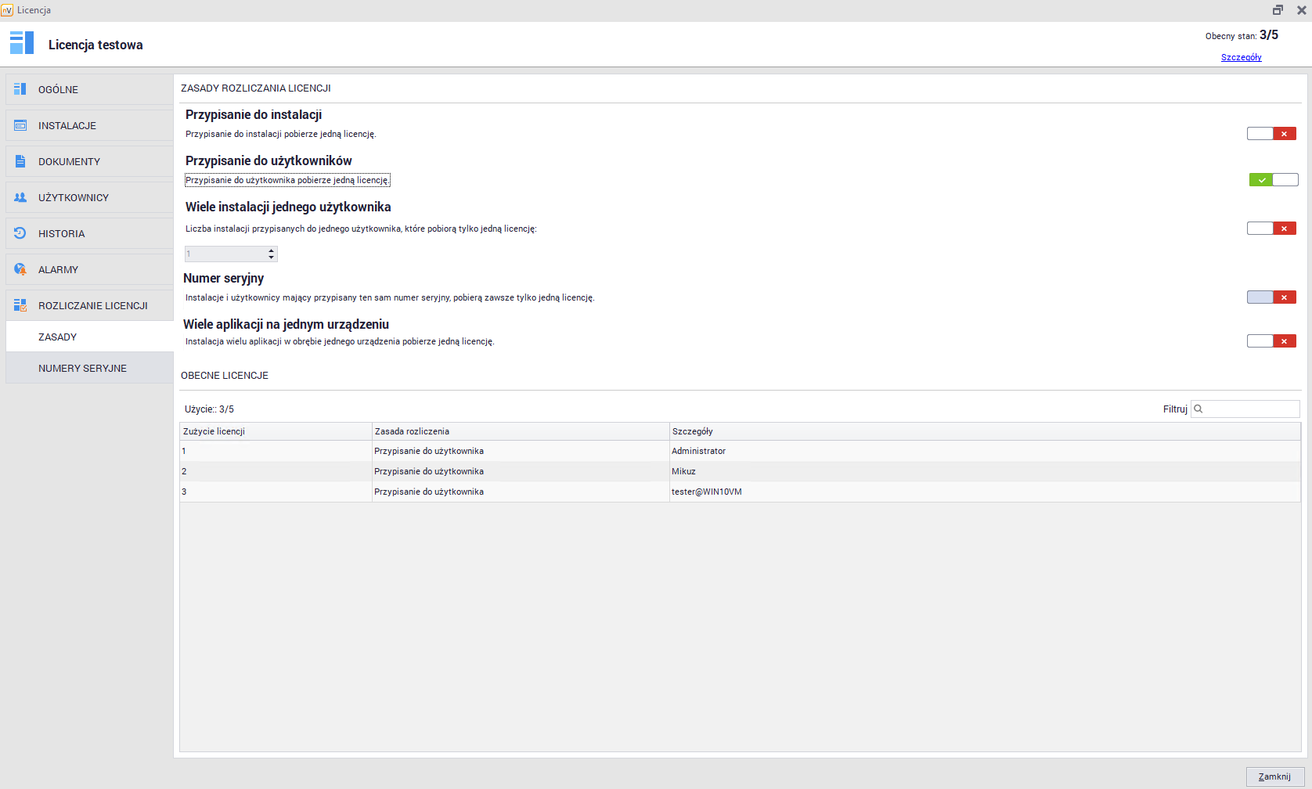The height and width of the screenshot is (789, 1312).
Task: Click the Użytkownicy people icon
Action: pyautogui.click(x=20, y=197)
